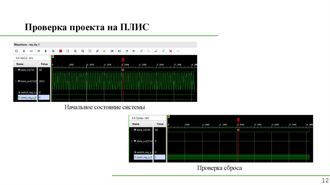The width and height of the screenshot is (330, 185).
Task: Run the ILA trigger with the play icon
Action: (46, 51)
